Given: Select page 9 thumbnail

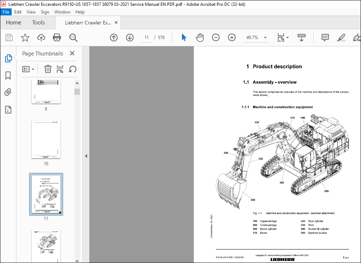Looking at the screenshot, I should pos(46,92).
